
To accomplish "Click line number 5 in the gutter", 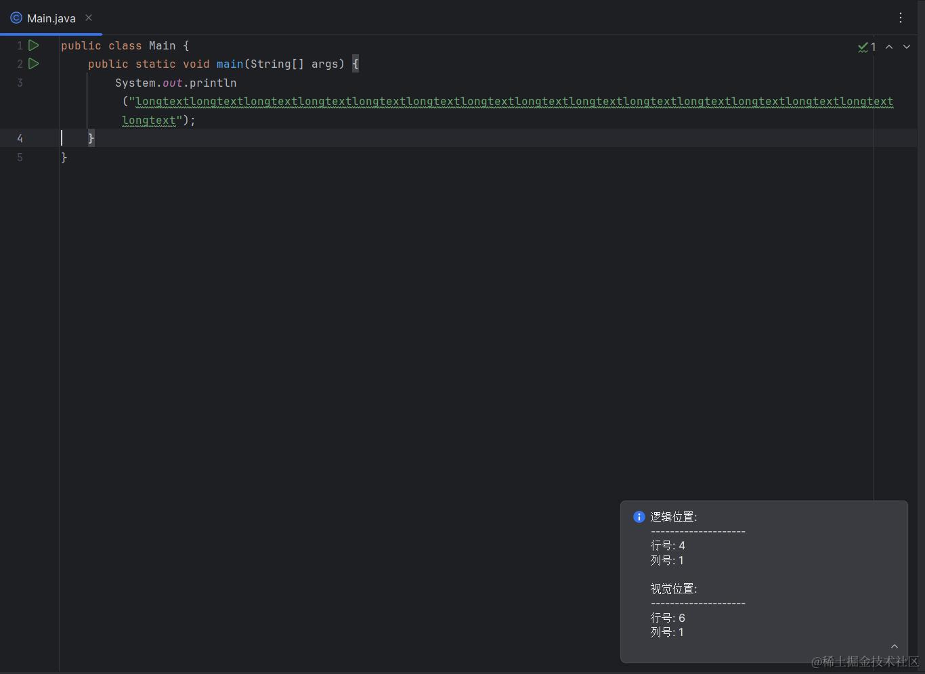I will pos(20,157).
